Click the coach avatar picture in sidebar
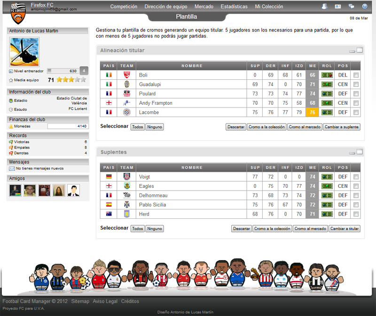The image size is (376, 316). 24,52
